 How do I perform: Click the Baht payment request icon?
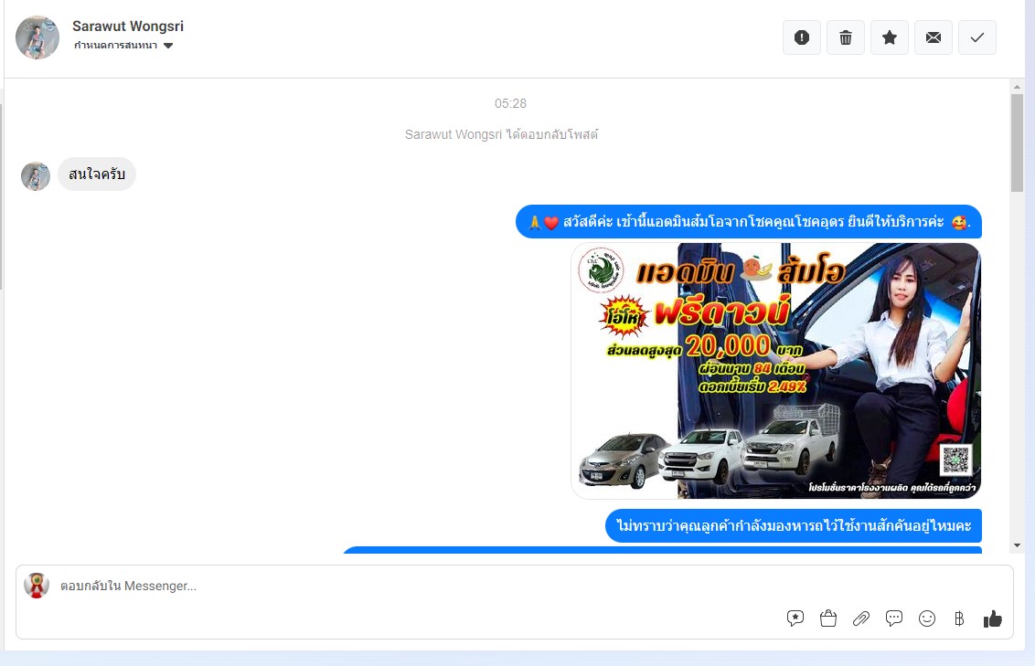click(x=959, y=618)
